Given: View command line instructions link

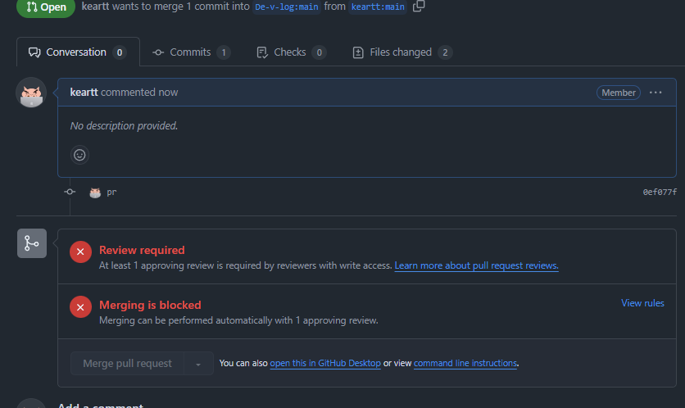Looking at the screenshot, I should 465,364.
